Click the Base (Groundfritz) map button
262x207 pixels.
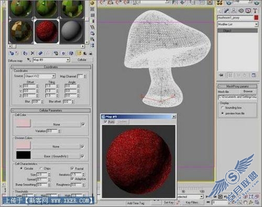pos(56,156)
